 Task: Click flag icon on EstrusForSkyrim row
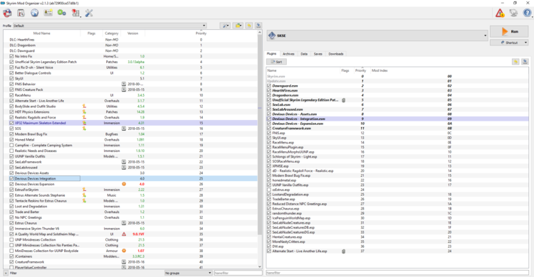pos(84,190)
